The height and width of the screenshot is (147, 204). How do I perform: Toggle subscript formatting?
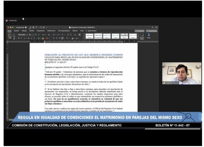pos(31,38)
